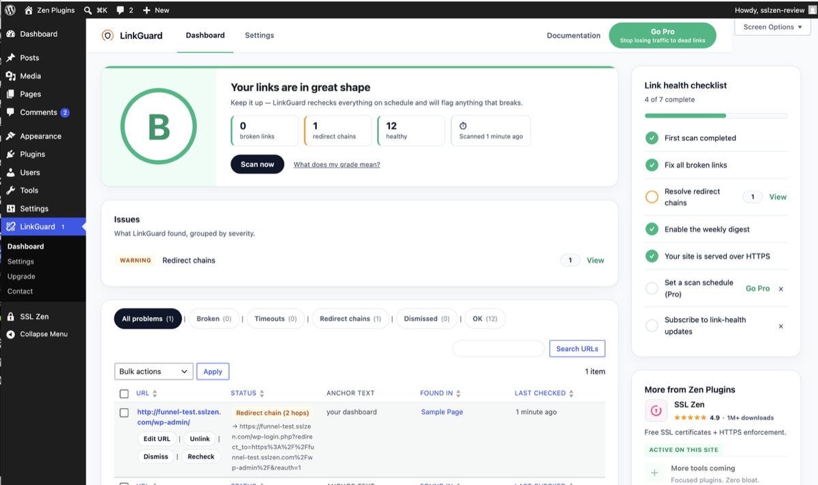Filter by the Redirect chains (1) tab
This screenshot has width=818, height=485.
click(350, 319)
